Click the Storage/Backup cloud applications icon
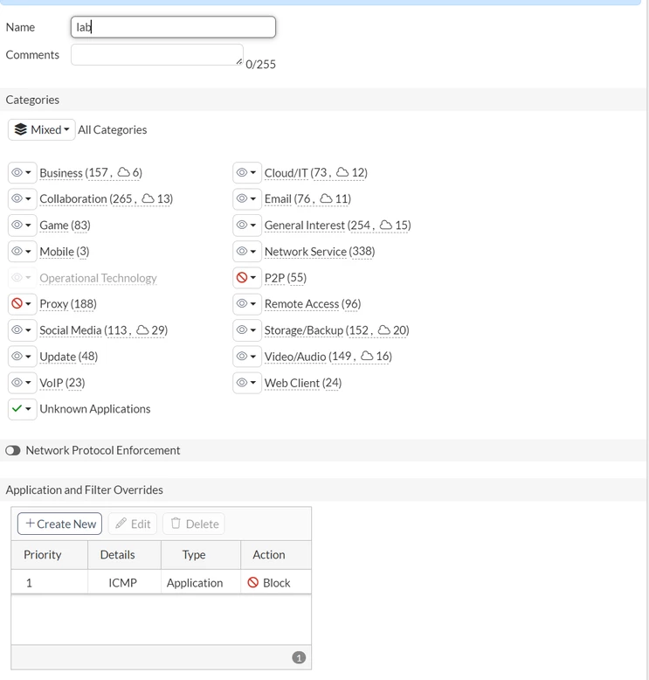The width and height of the screenshot is (649, 680). point(383,330)
